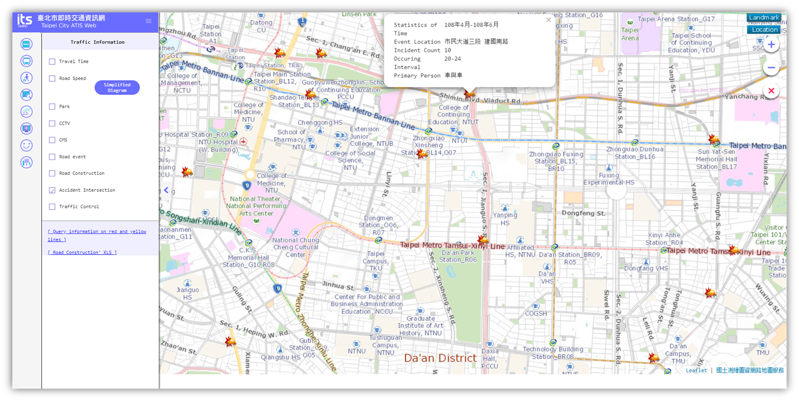Select the pedestrian traveler sidebar icon
799x401 pixels.
27,78
